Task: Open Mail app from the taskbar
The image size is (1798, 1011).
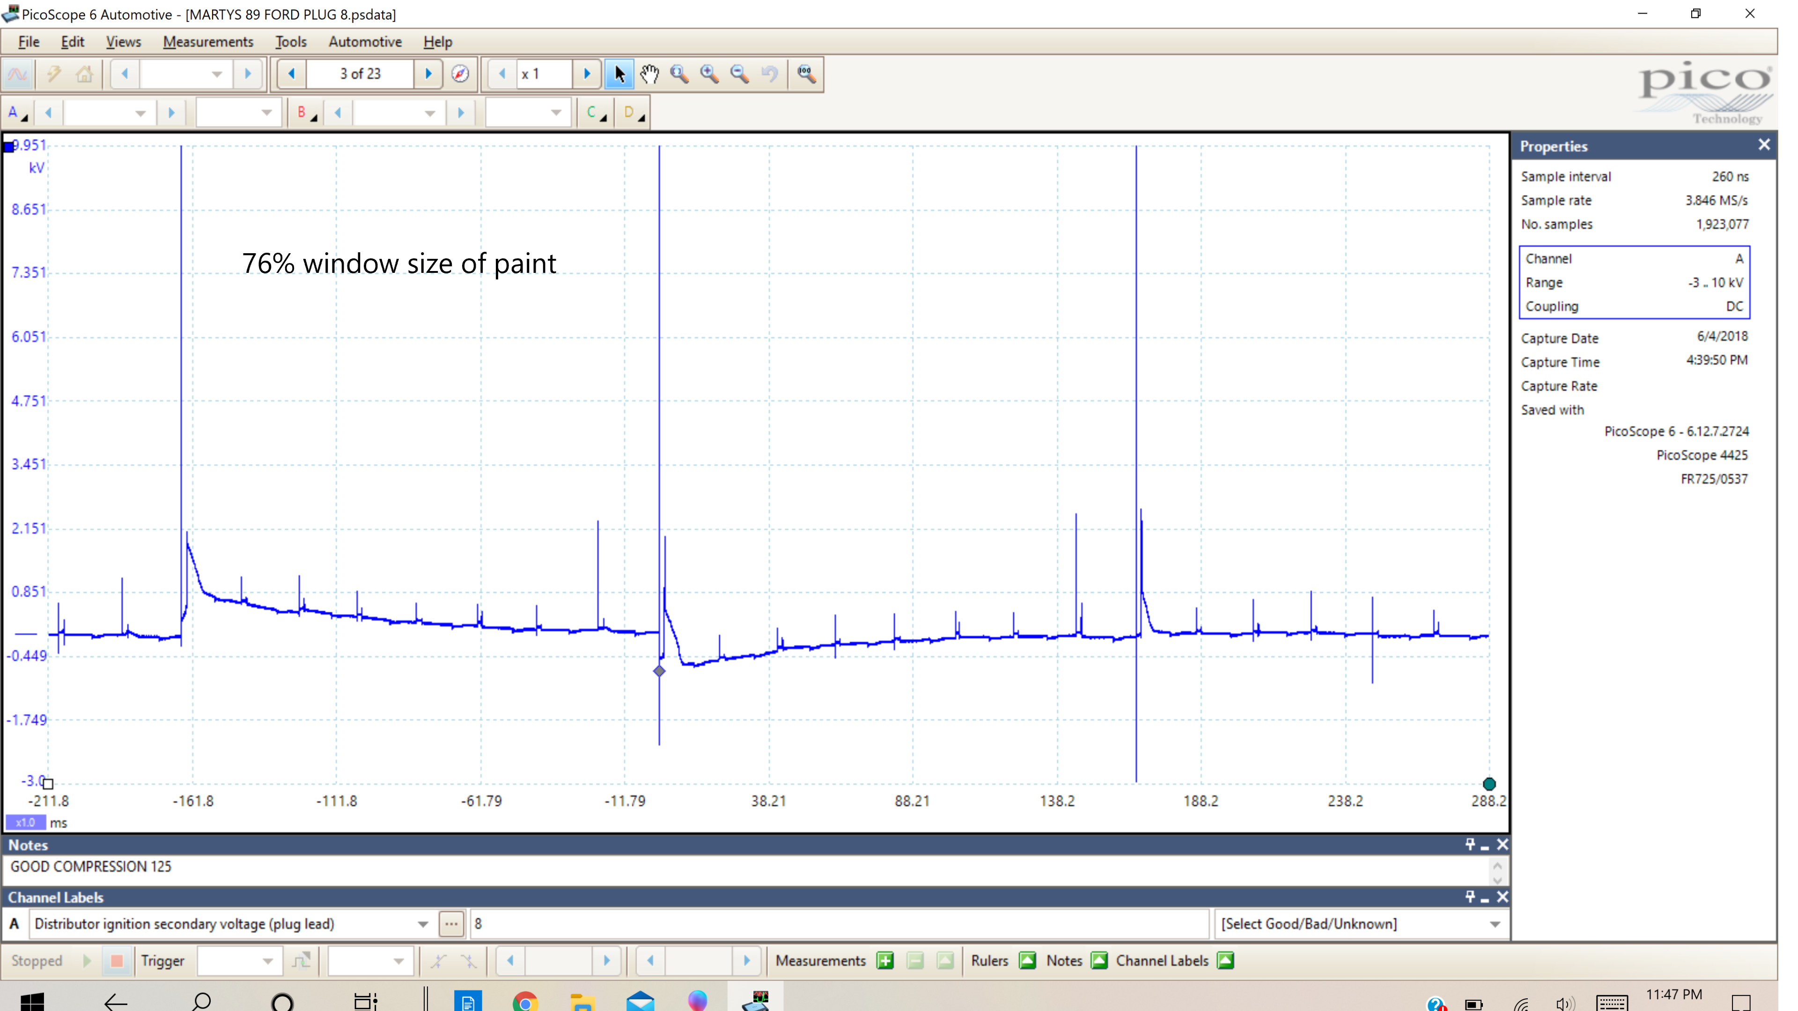Action: pos(639,1002)
